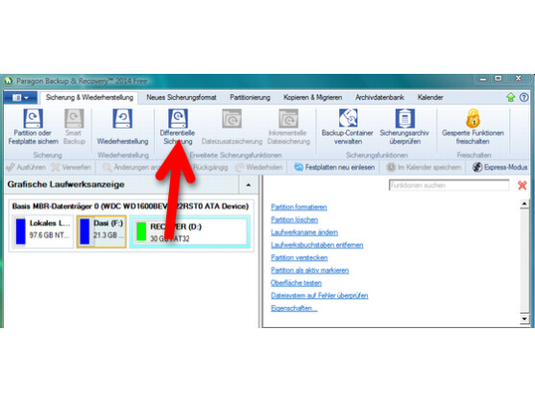Open the Partitionierung tab
Viewport: 535px width, 401px height.
250,98
